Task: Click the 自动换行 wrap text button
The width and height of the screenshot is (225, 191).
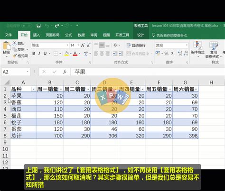Action: pos(136,45)
